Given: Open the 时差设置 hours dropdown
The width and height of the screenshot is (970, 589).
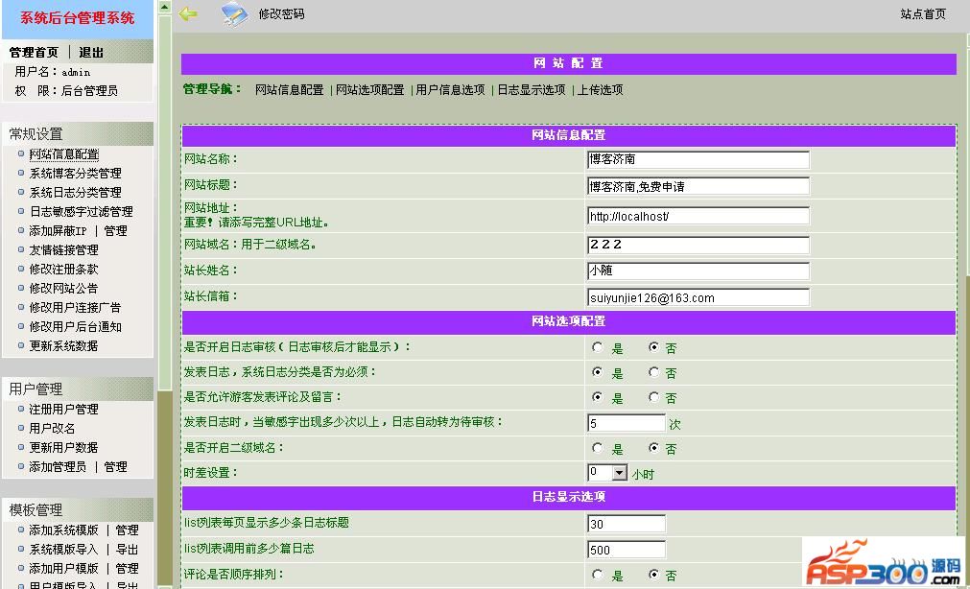Looking at the screenshot, I should click(619, 473).
